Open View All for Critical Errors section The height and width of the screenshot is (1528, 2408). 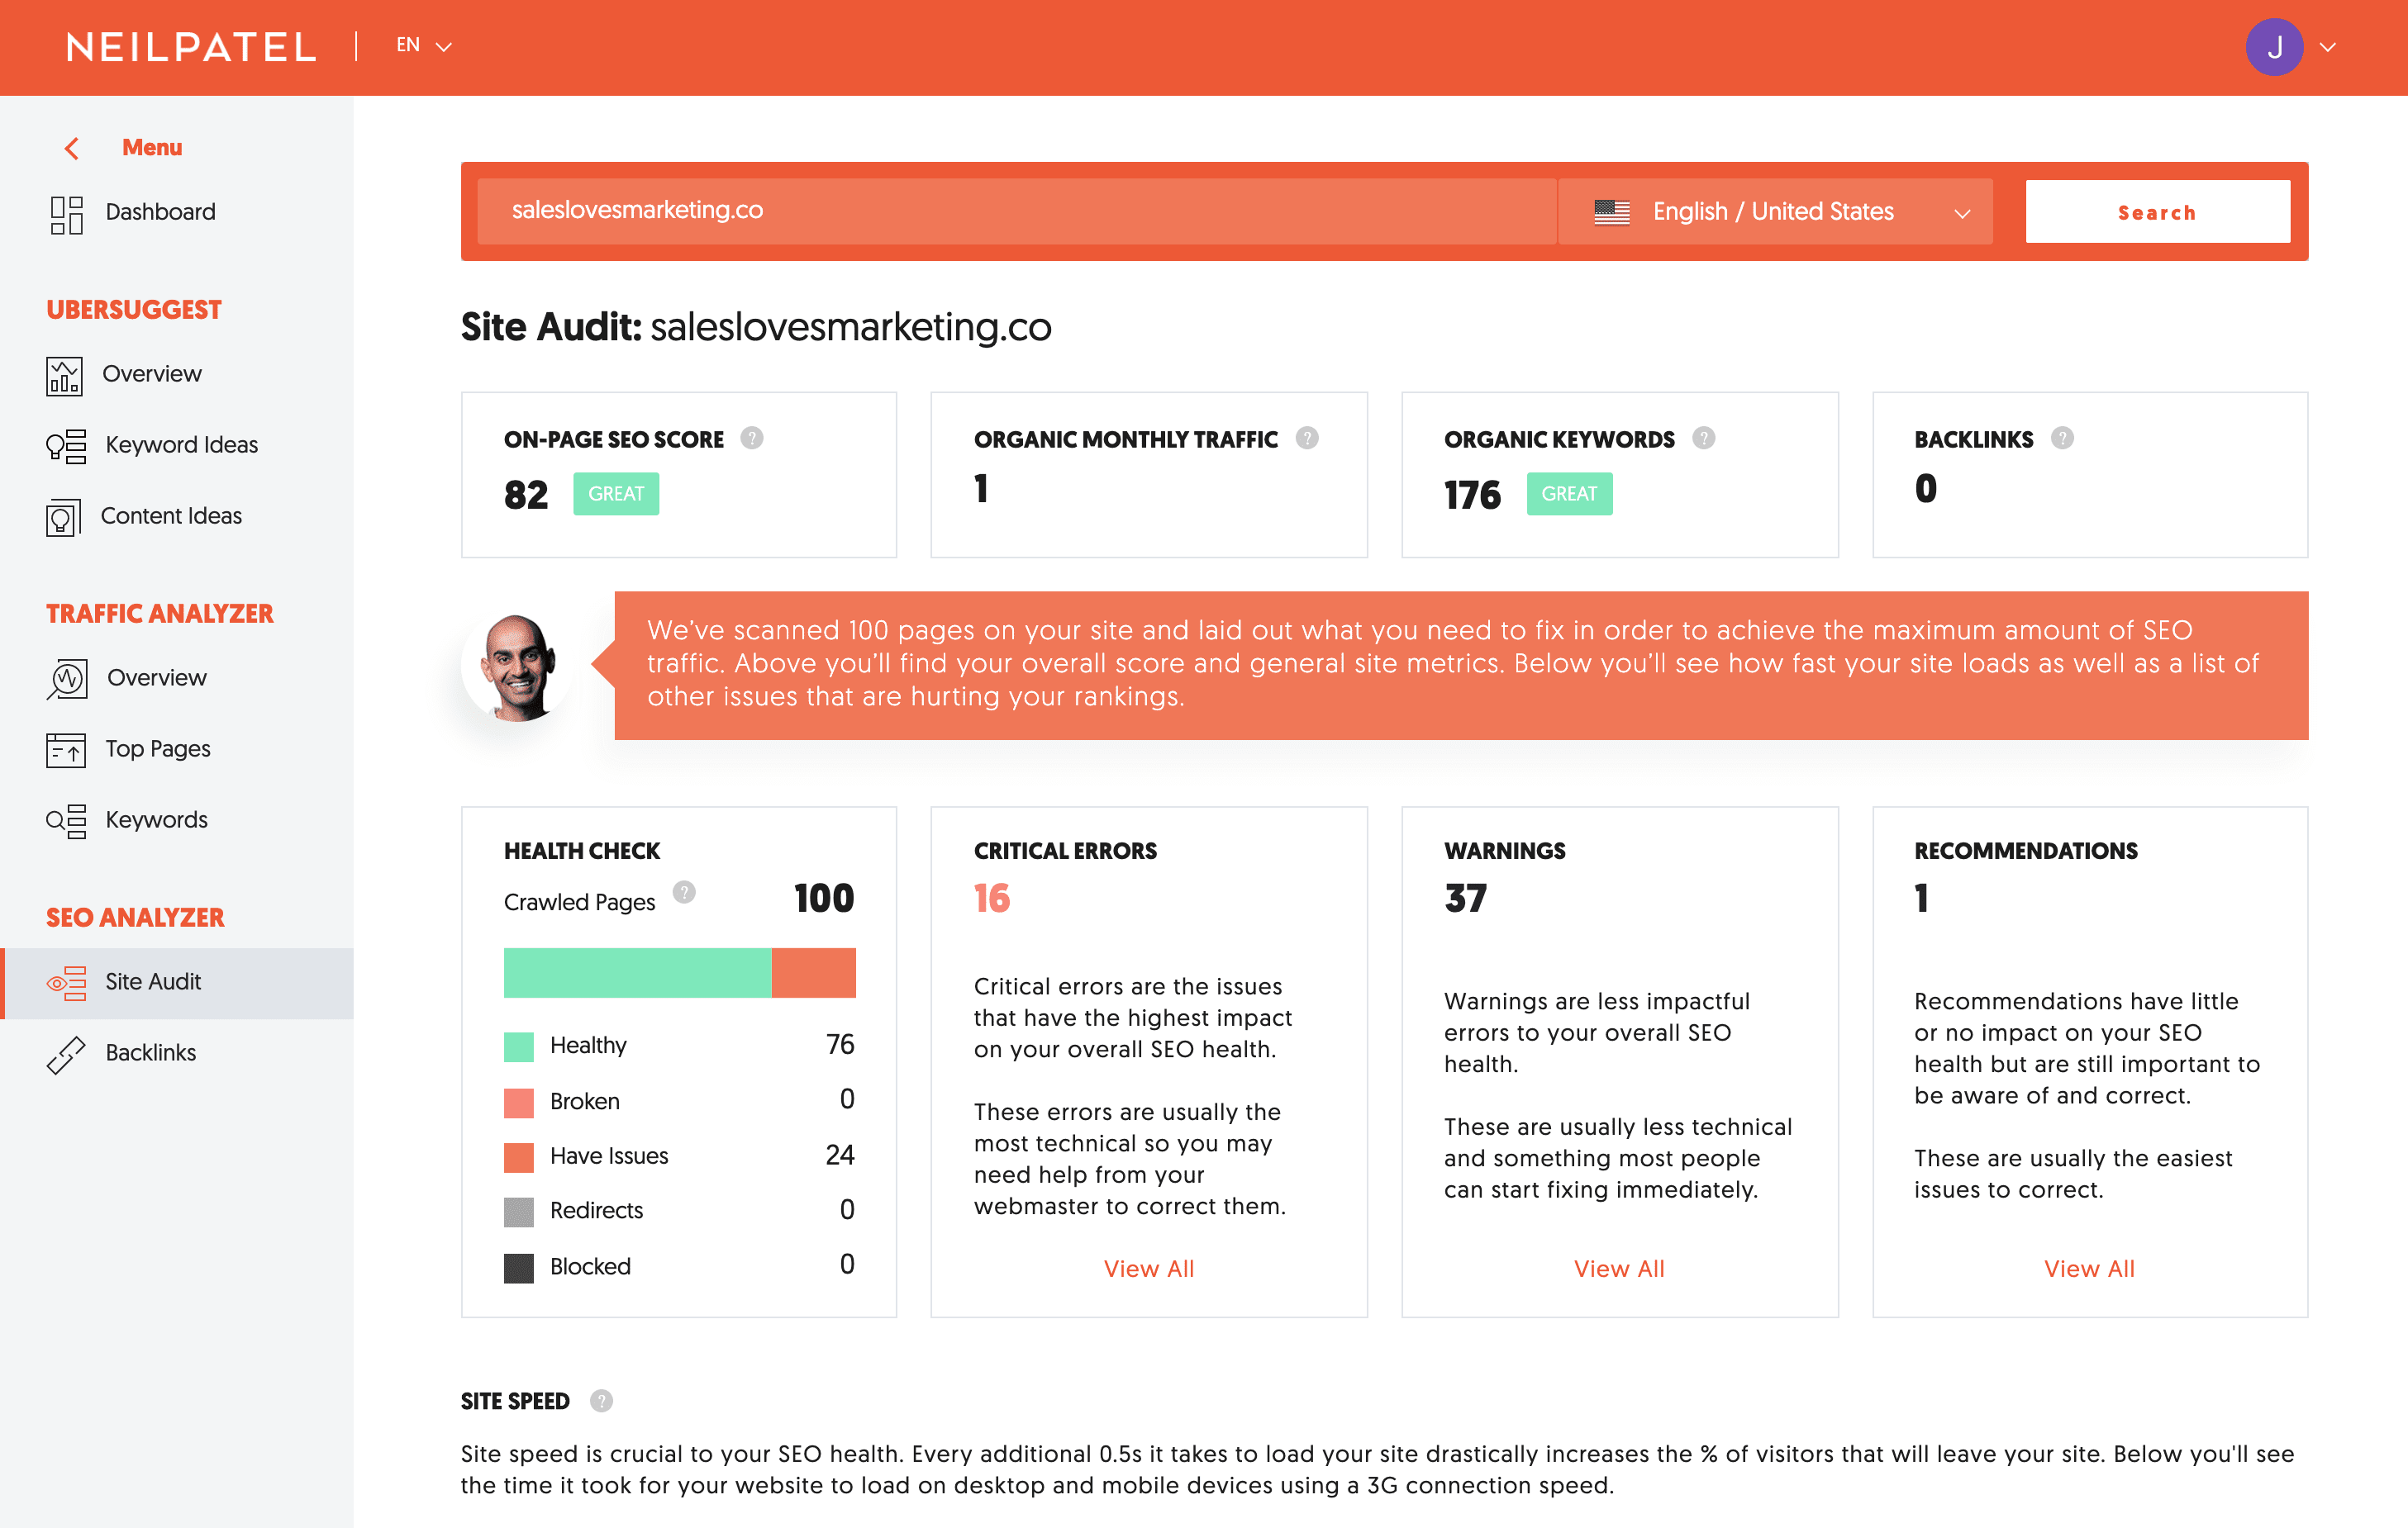[1146, 1267]
